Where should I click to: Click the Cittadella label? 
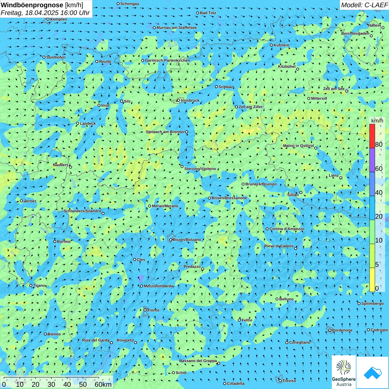(236, 383)
